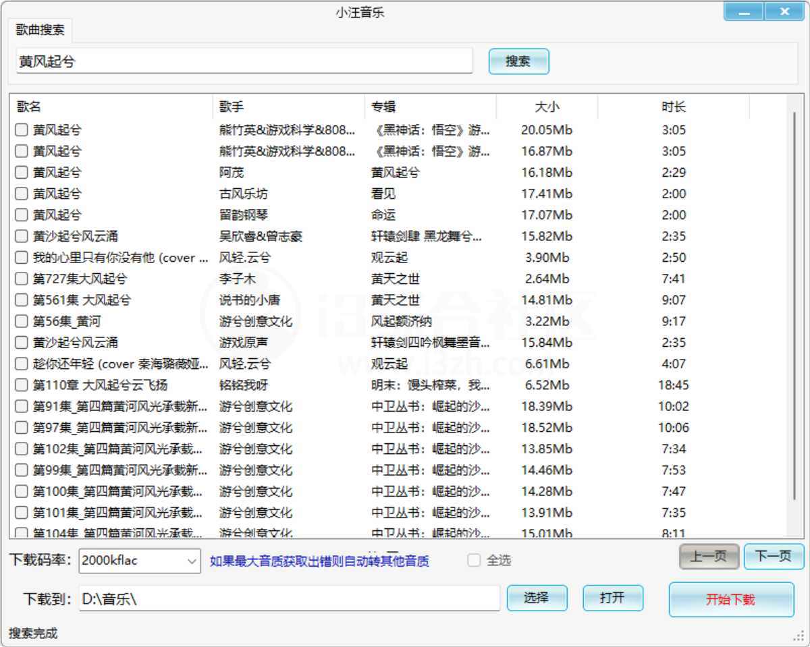Check the 第91集 row checkbox
This screenshot has width=810, height=647.
coord(22,406)
